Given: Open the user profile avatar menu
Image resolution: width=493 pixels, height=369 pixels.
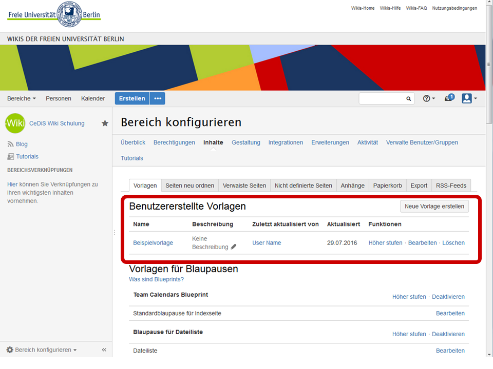Looking at the screenshot, I should point(469,98).
